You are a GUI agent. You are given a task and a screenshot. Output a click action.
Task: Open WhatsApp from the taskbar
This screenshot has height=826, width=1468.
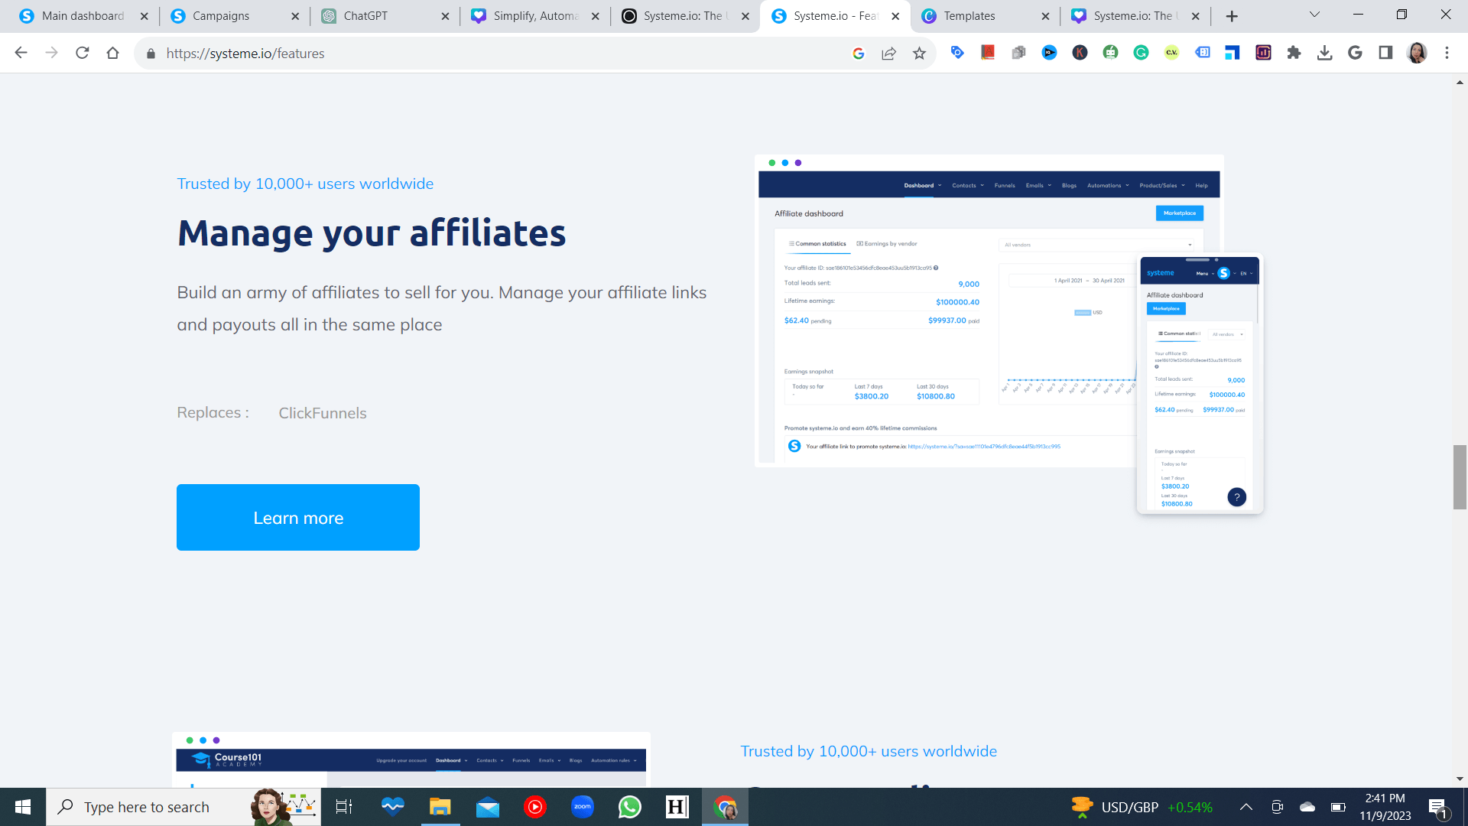pyautogui.click(x=629, y=807)
